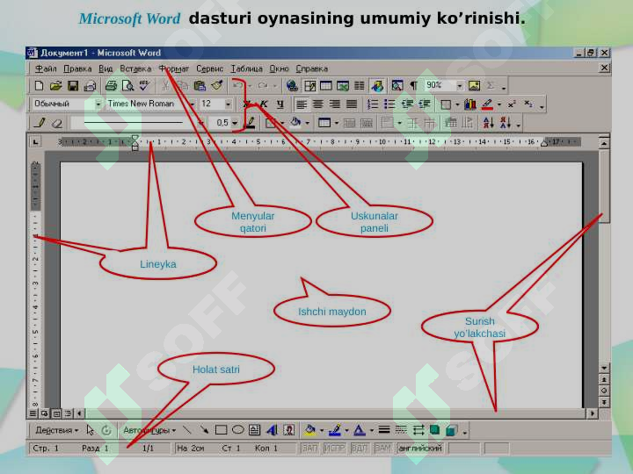The image size is (633, 474).
Task: Open the Таблица menu
Action: [246, 68]
